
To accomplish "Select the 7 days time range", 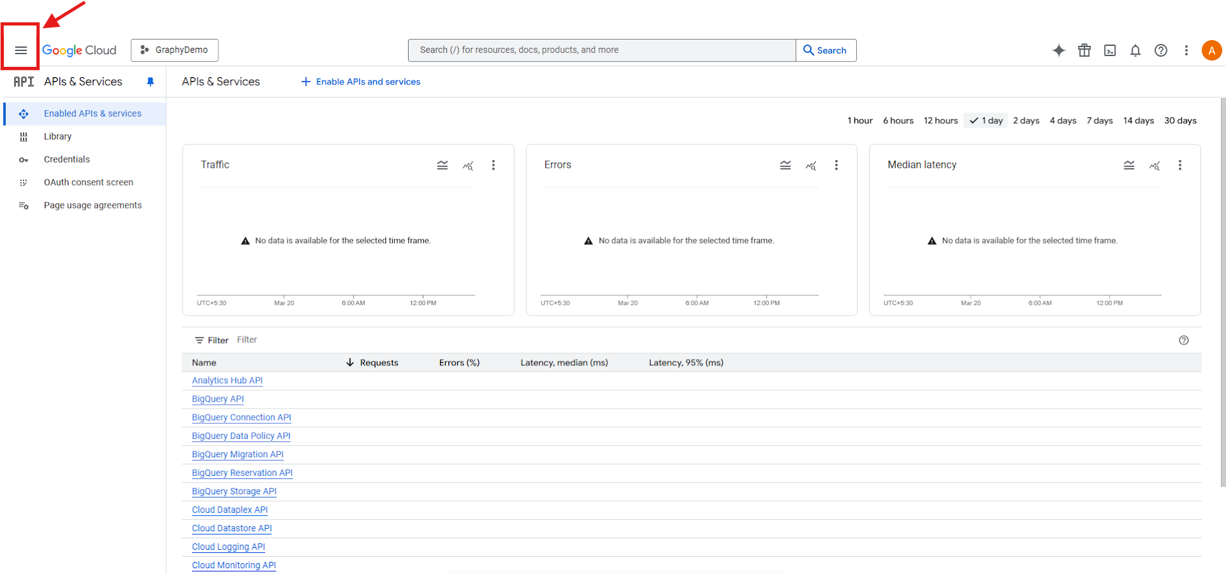I will coord(1100,121).
